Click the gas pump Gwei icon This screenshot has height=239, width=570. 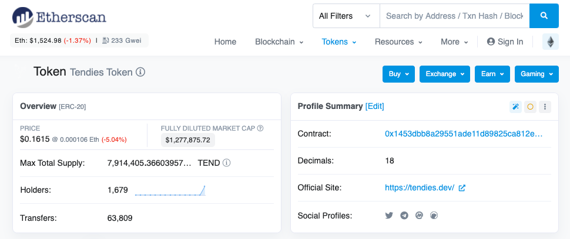(x=105, y=40)
